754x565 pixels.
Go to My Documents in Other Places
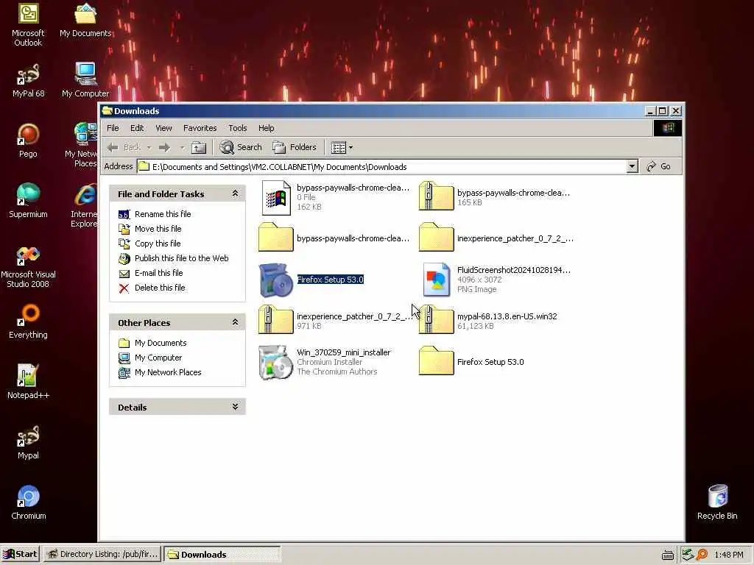[161, 343]
